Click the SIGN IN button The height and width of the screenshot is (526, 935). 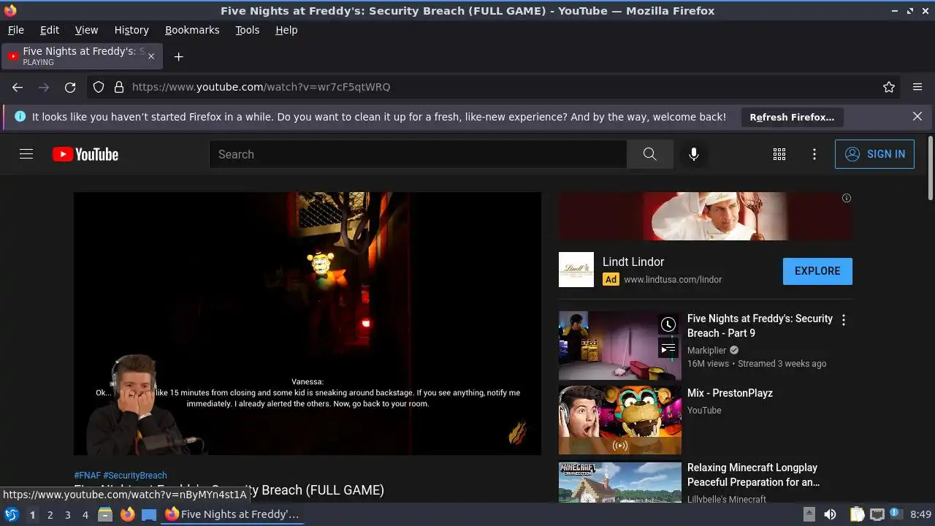pyautogui.click(x=874, y=154)
